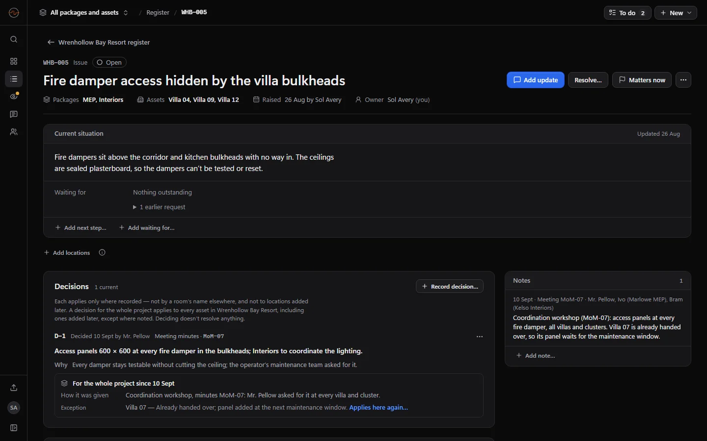
Task: Open the people icon in the sidebar
Action: [14, 132]
